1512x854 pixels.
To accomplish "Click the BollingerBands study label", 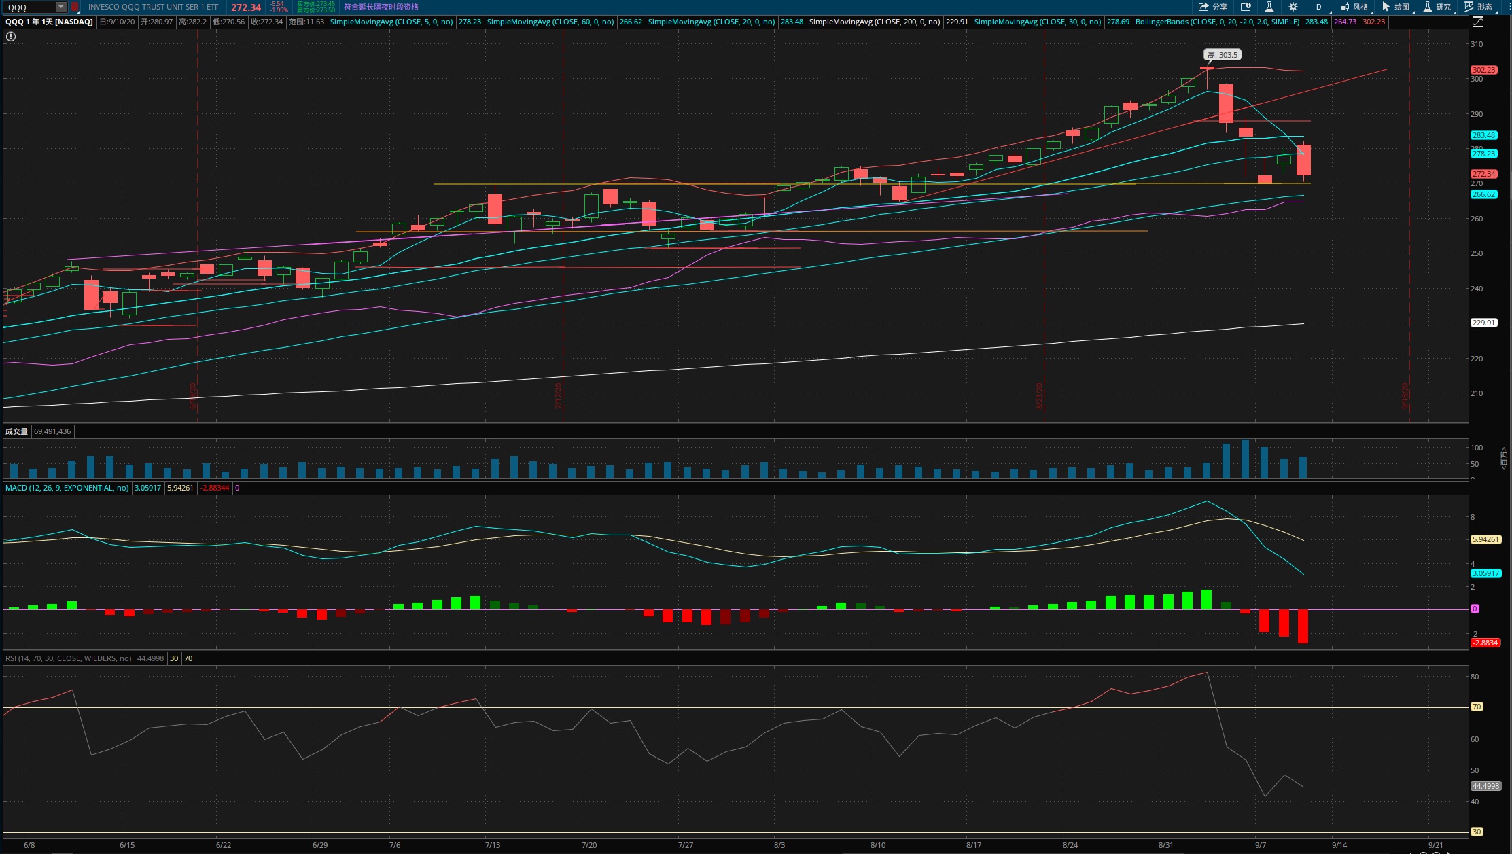I will pyautogui.click(x=1217, y=22).
